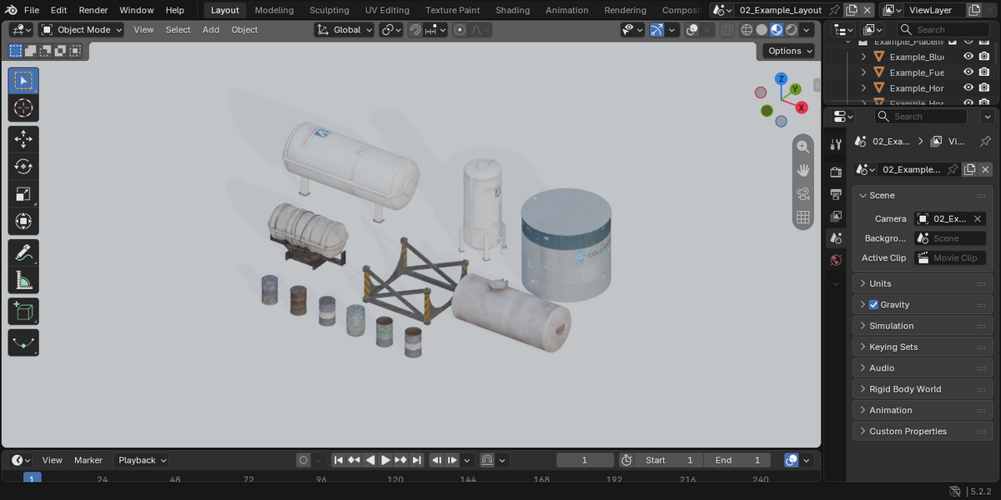Screen dimensions: 1001x500
Task: Switch orthographic/perspective grid icon
Action: (x=803, y=217)
